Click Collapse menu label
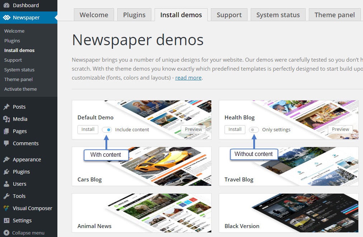The image size is (363, 237). (x=28, y=233)
